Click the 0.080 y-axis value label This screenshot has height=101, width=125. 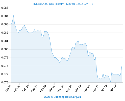click(x=5, y=49)
